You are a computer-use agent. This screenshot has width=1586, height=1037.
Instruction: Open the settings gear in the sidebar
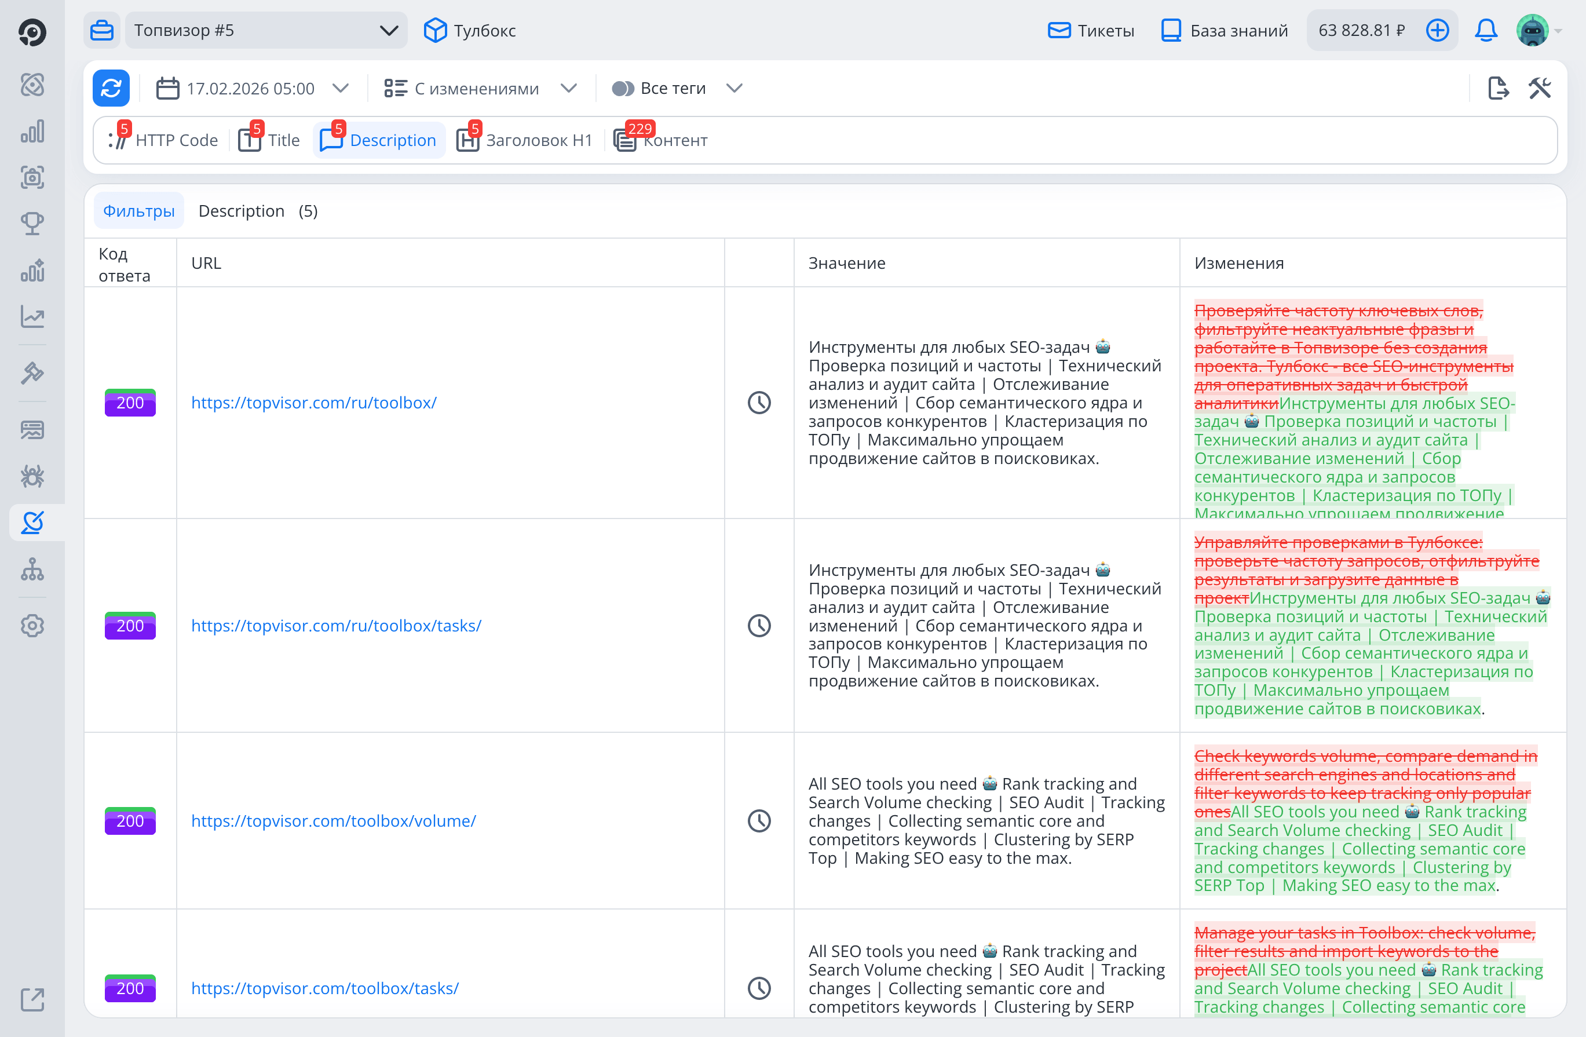(x=32, y=626)
